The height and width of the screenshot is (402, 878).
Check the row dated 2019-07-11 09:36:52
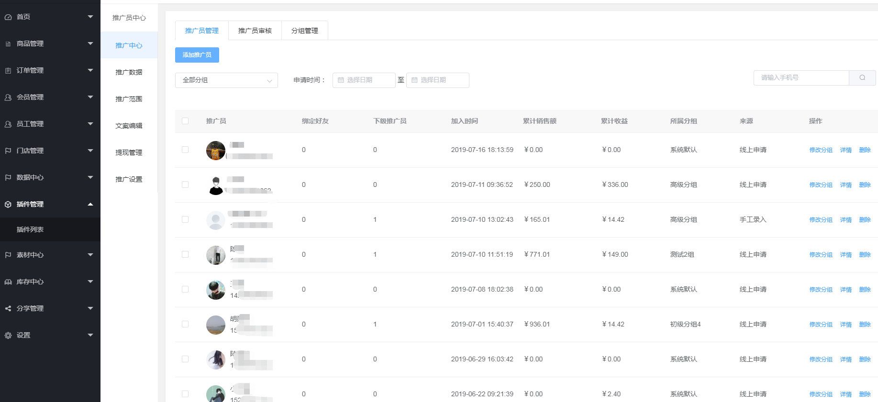pyautogui.click(x=185, y=185)
